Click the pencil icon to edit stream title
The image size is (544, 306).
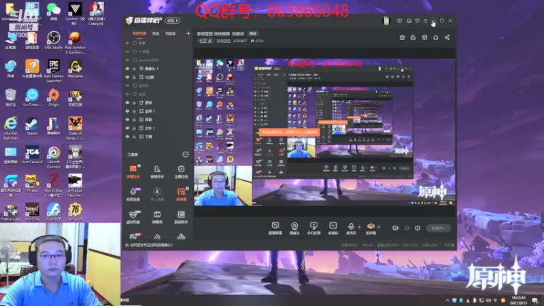click(210, 41)
